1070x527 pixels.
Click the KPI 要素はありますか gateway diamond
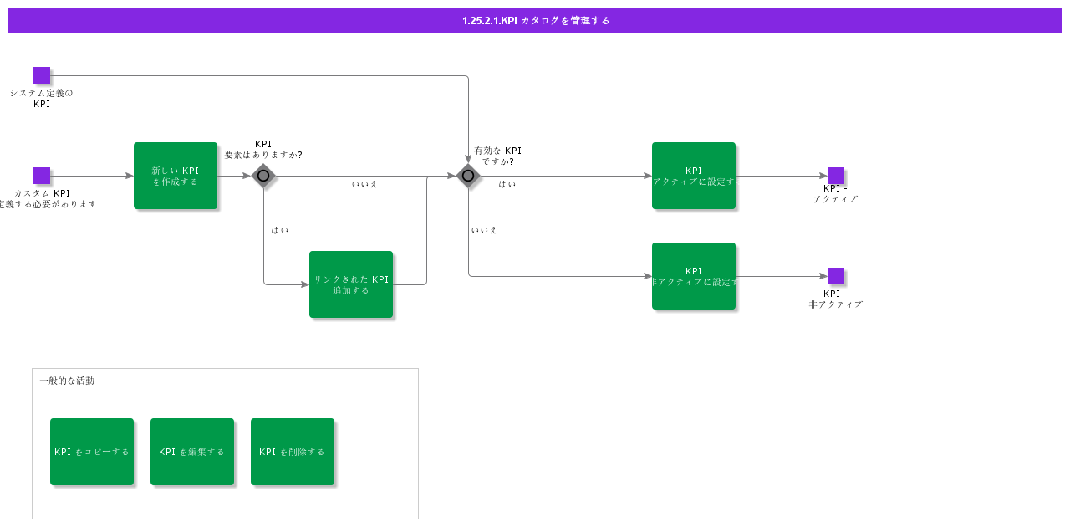(263, 176)
